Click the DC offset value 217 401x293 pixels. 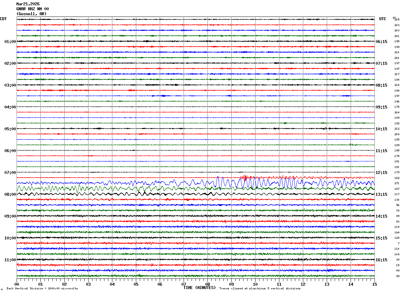(x=397, y=74)
